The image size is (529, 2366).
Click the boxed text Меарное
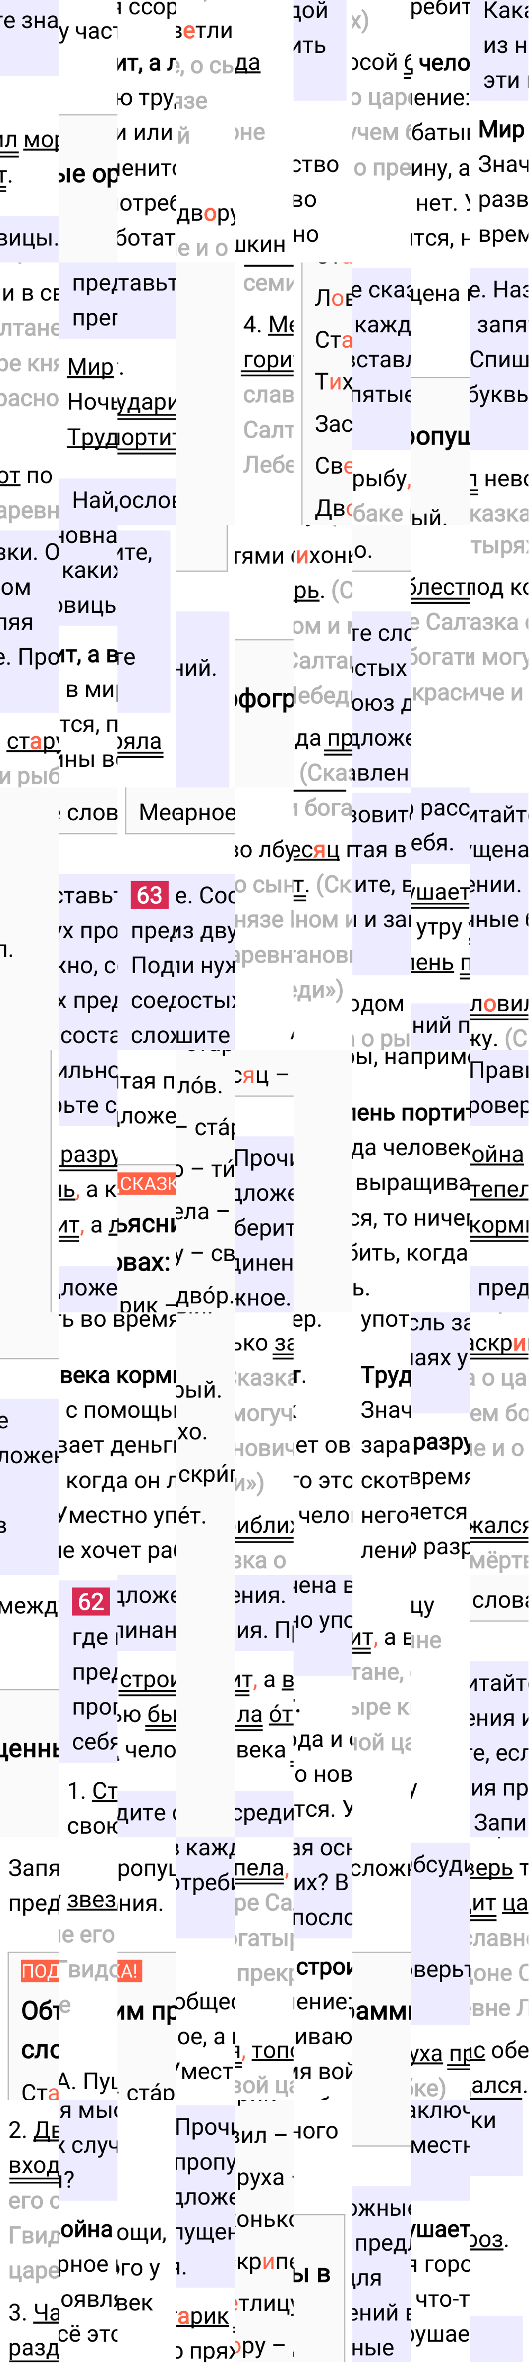point(186,812)
